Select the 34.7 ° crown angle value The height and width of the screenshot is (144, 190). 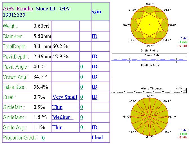coord(40,77)
